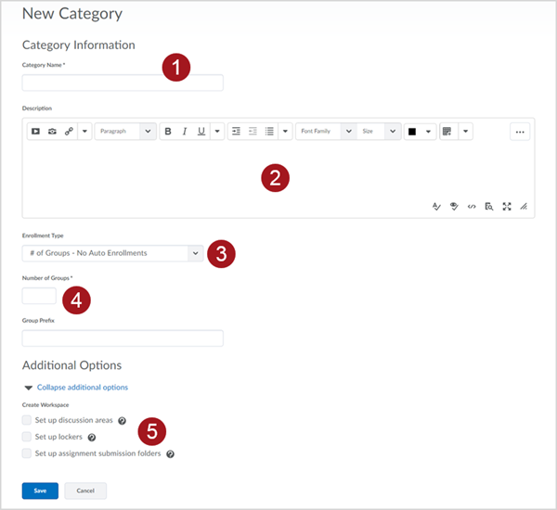Open the Paragraph format dropdown
The height and width of the screenshot is (510, 557).
[x=125, y=132]
